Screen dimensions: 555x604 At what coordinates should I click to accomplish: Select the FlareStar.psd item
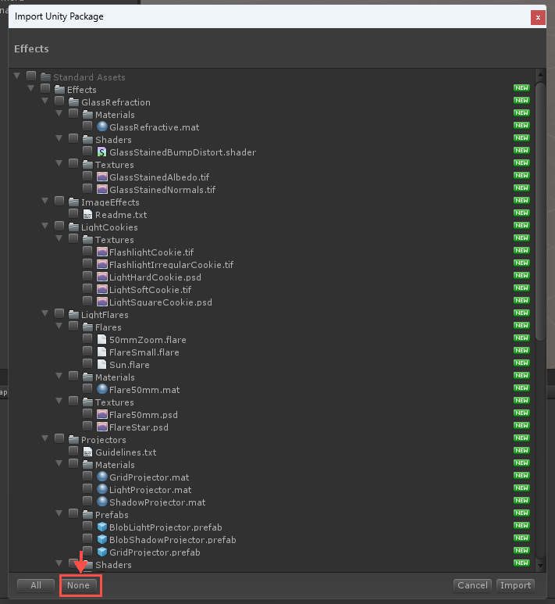tap(139, 427)
